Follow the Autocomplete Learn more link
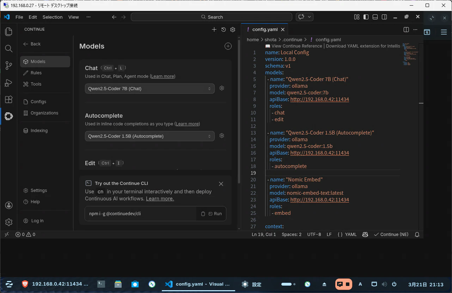This screenshot has height=293, width=452. (x=187, y=124)
